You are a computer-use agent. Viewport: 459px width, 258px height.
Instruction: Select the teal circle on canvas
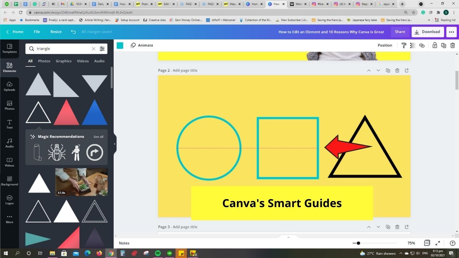tap(209, 148)
